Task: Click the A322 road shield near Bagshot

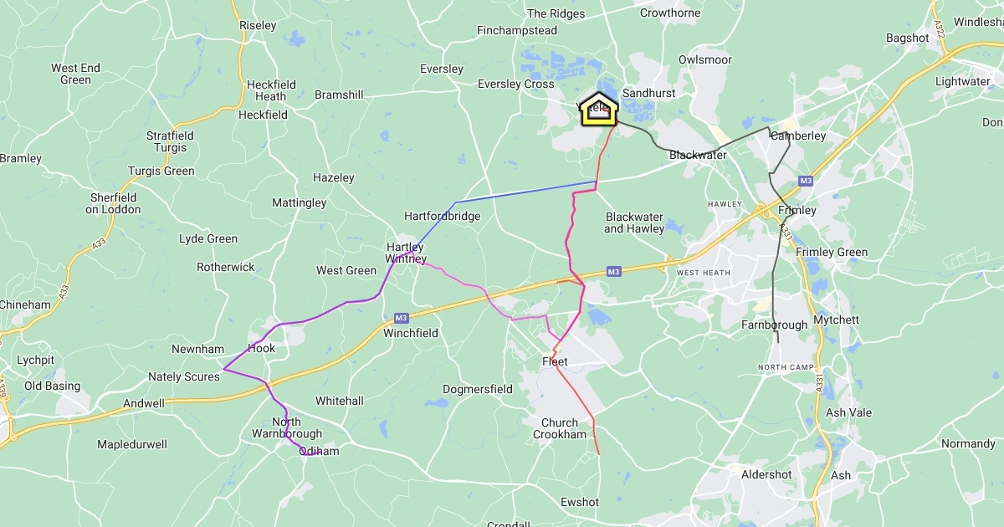Action: 940,31
